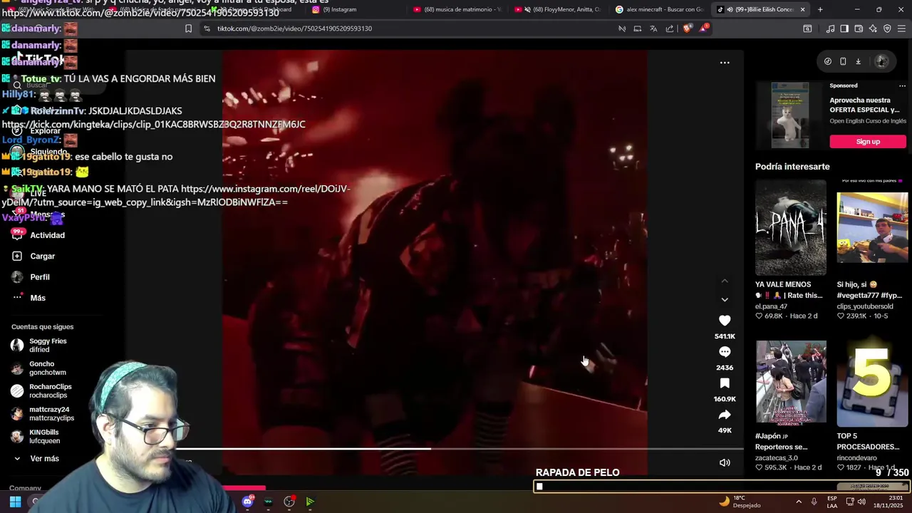The image size is (912, 513).
Task: Open the three-dots video options menu
Action: 725,63
